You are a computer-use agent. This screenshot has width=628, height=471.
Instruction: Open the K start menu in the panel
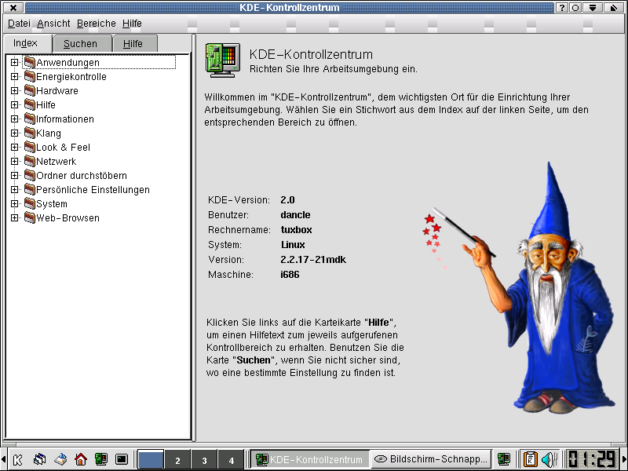point(17,459)
